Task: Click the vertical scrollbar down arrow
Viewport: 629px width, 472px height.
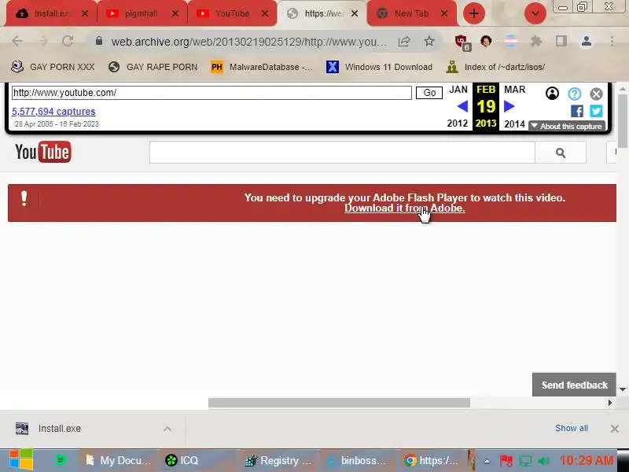Action: (622, 389)
